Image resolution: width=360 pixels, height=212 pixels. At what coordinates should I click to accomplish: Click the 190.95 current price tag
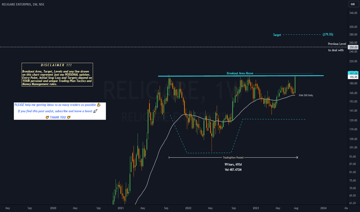coord(353,77)
